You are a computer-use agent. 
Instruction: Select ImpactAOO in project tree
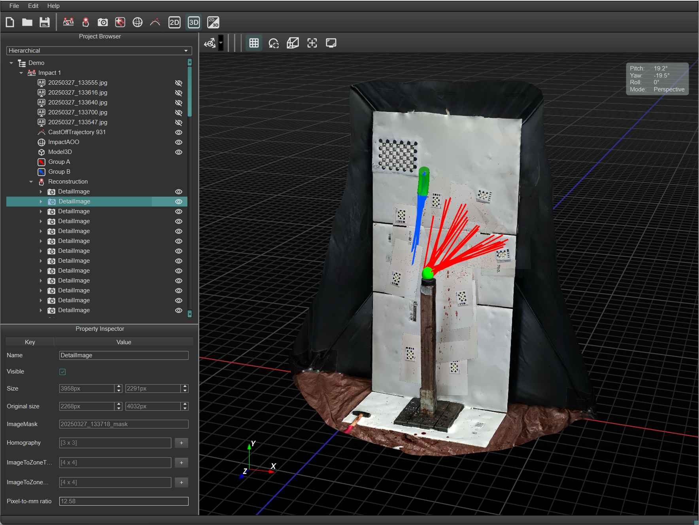(x=64, y=142)
